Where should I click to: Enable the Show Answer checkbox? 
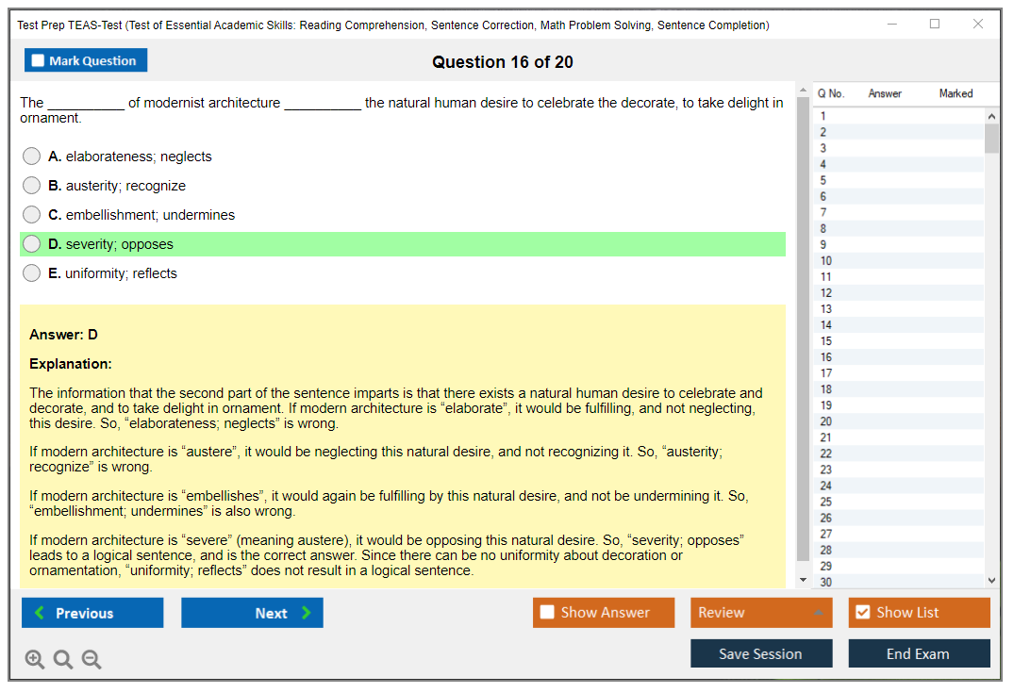point(547,613)
